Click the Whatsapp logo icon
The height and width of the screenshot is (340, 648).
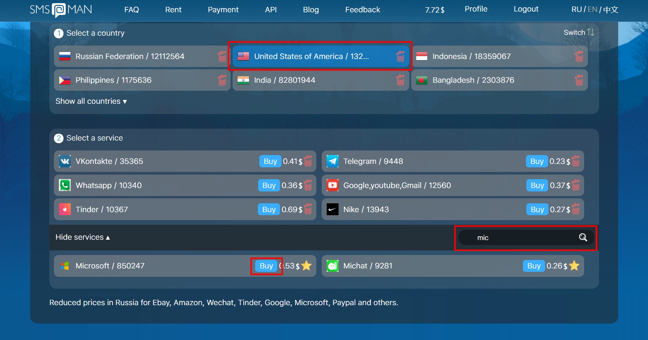pos(65,185)
